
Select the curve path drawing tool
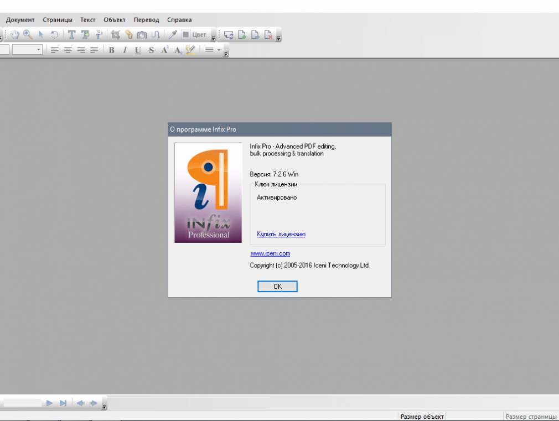pyautogui.click(x=156, y=35)
